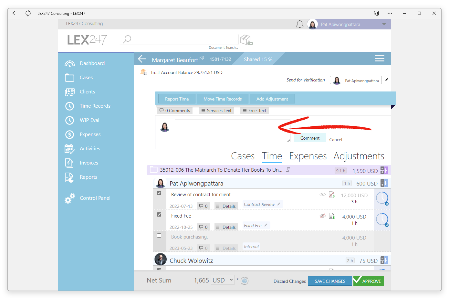This screenshot has height=299, width=449.
Task: Open comments on 2022-07-13 record
Action: click(x=204, y=206)
